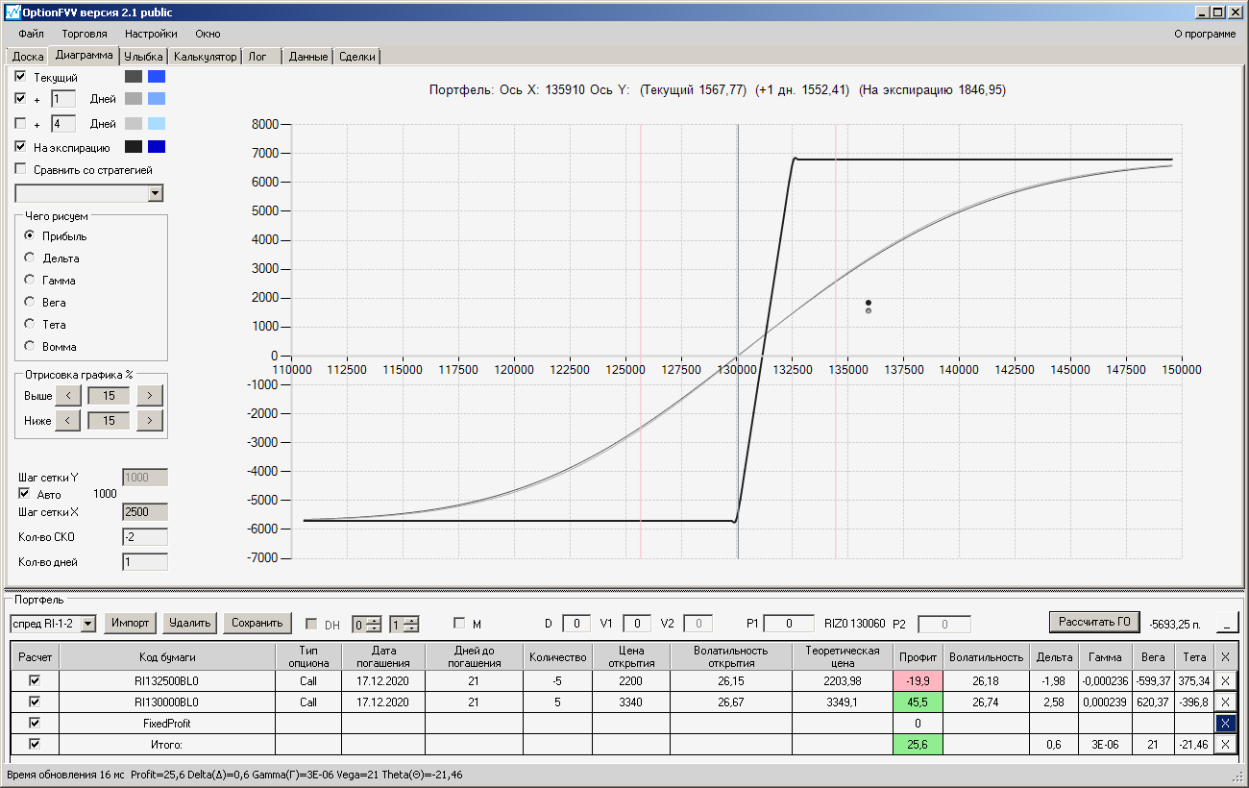The height and width of the screenshot is (788, 1249).
Task: Click the Рассчитать ГО button
Action: pyautogui.click(x=1094, y=622)
